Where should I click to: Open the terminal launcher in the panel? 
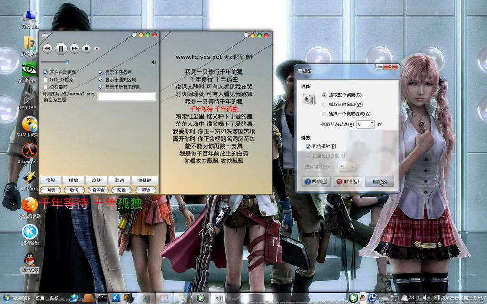coord(102,298)
